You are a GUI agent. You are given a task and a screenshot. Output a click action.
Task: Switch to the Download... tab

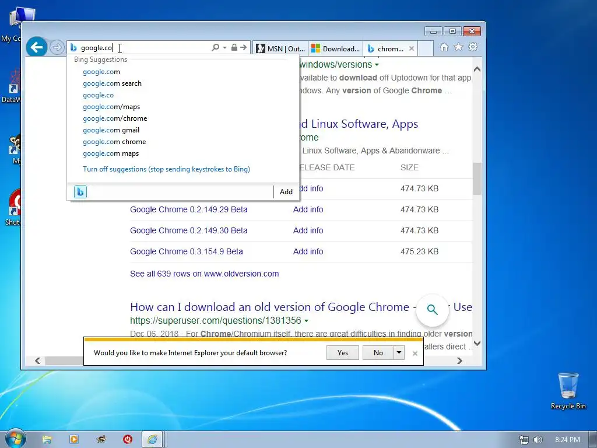click(x=335, y=48)
